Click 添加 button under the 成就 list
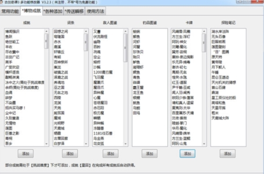The image size is (264, 174). tap(26, 154)
